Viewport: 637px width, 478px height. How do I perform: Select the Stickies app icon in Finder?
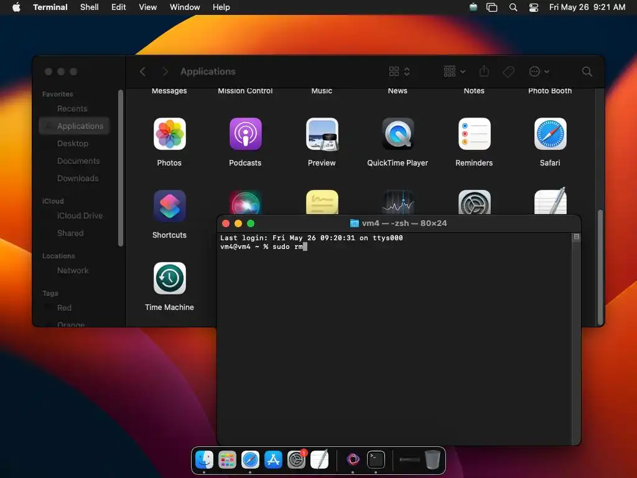(x=322, y=202)
